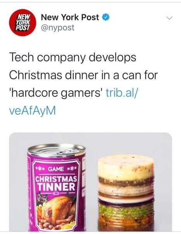The height and width of the screenshot is (234, 181).
Task: Visit the @nypost handle
Action: [x=58, y=28]
